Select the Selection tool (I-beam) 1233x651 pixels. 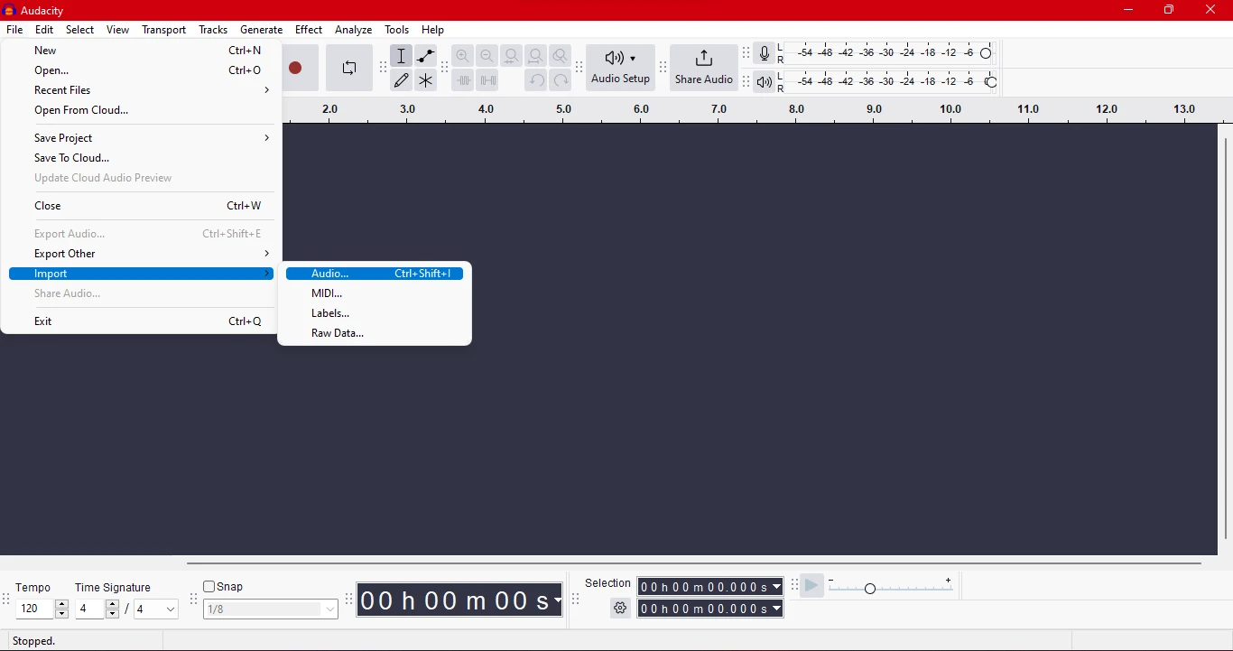click(x=403, y=56)
